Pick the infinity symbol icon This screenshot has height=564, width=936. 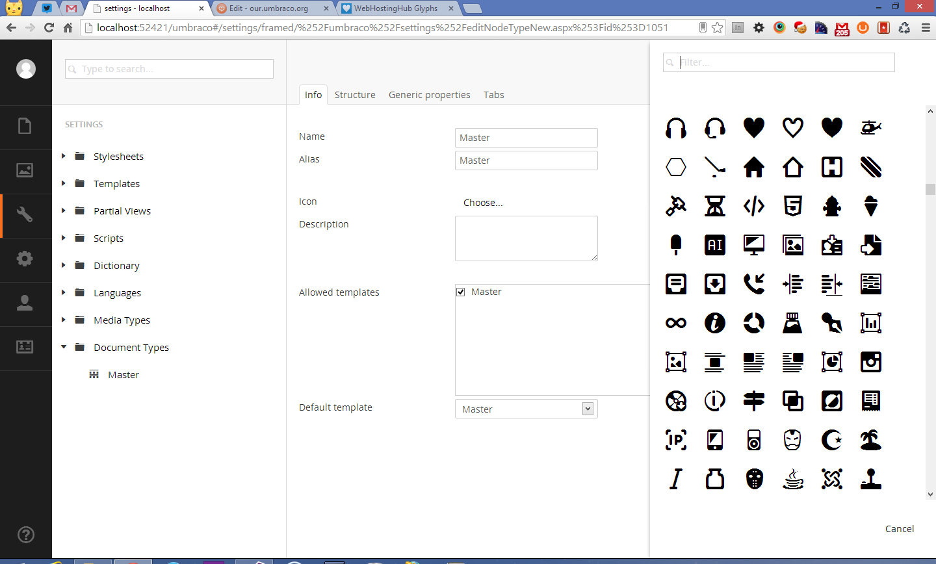(676, 323)
